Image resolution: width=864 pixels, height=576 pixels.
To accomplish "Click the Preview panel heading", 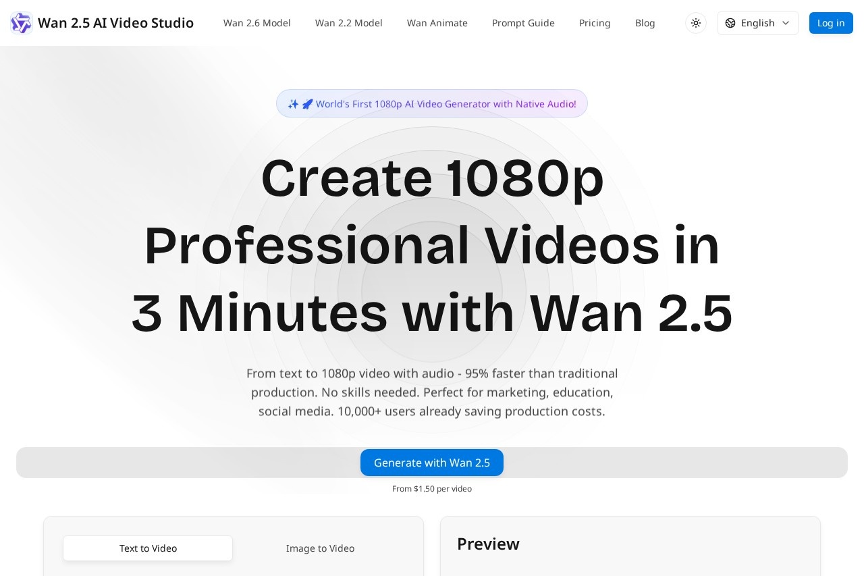I will 488,544.
